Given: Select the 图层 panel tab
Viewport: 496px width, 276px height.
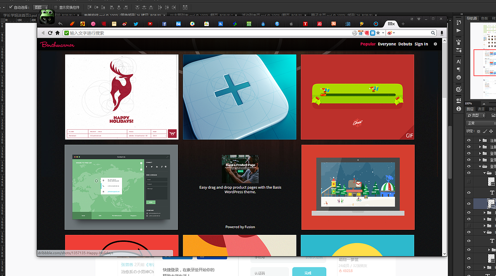Looking at the screenshot, I should click(470, 109).
